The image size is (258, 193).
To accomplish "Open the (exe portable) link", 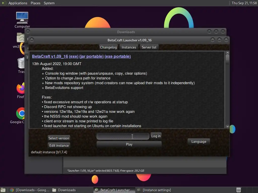I will tap(118, 57).
